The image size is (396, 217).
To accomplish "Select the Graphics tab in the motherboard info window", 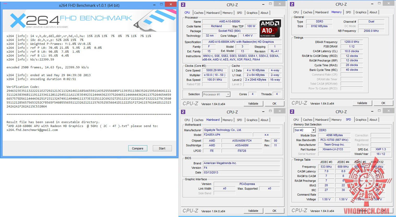I will tap(252, 120).
